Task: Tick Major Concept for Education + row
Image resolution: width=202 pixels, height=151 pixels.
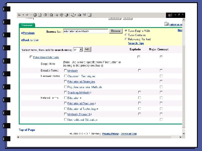Action: (161, 98)
